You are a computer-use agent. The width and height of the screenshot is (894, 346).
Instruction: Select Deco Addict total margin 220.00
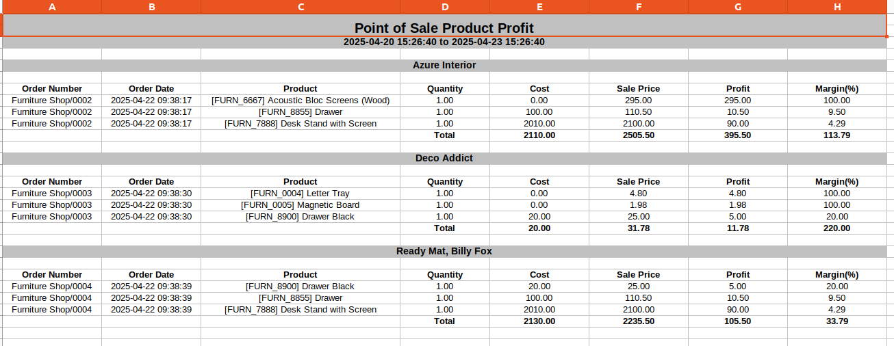coord(837,228)
